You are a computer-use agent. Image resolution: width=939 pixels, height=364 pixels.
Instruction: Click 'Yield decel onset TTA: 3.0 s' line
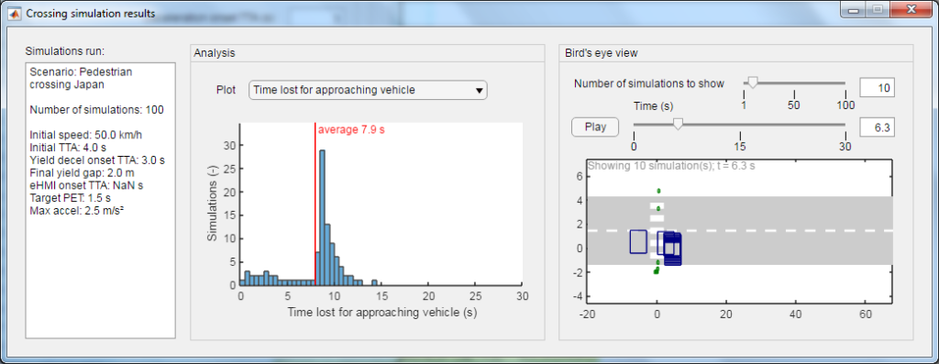97,160
